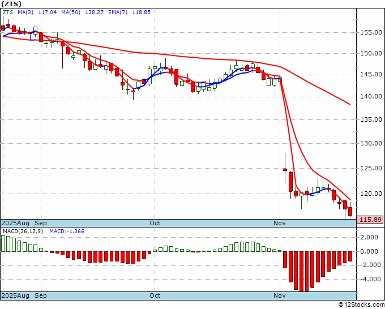Click the first red gap-down candle after Nov
Screen dimensions: 385x309
(x=285, y=169)
